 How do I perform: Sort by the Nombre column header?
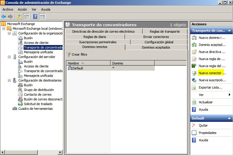88,63
